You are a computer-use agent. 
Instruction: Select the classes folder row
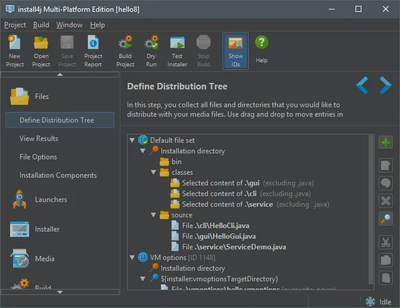tap(176, 172)
